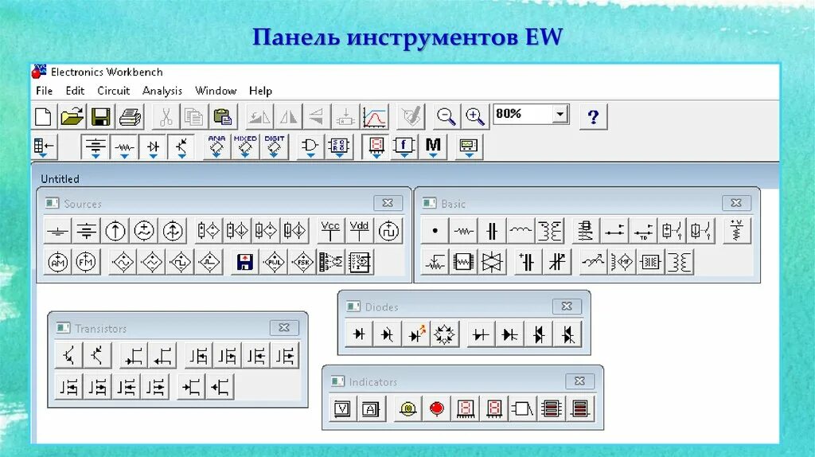The height and width of the screenshot is (457, 815).
Task: Open the Instruments parts bin
Action: point(469,146)
